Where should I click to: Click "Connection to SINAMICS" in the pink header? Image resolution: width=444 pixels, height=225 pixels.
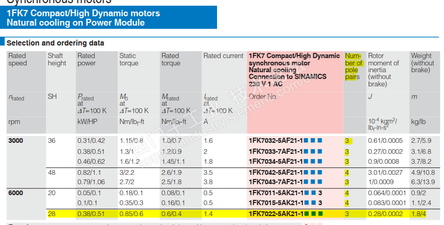point(288,76)
